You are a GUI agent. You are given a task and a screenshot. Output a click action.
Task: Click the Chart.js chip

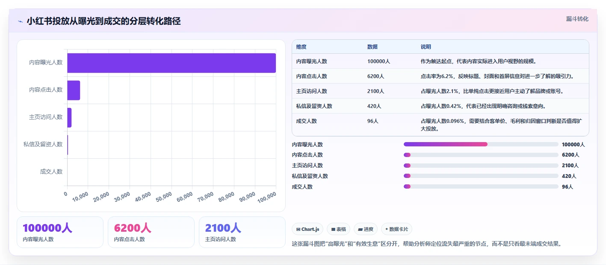(307, 229)
